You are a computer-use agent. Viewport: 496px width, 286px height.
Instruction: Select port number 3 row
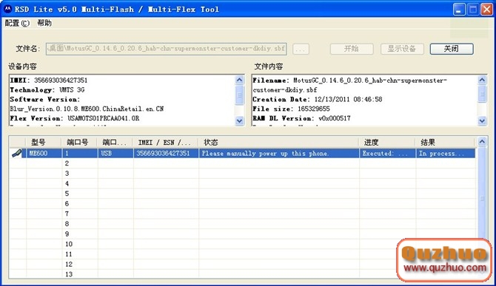(x=242, y=174)
